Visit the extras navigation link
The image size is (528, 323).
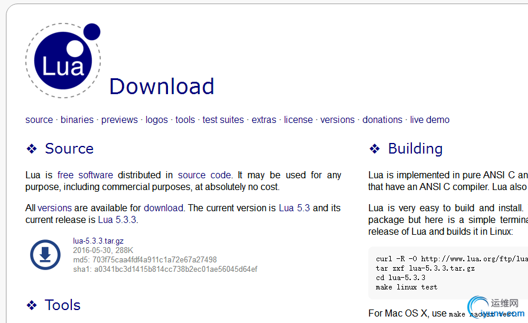264,119
